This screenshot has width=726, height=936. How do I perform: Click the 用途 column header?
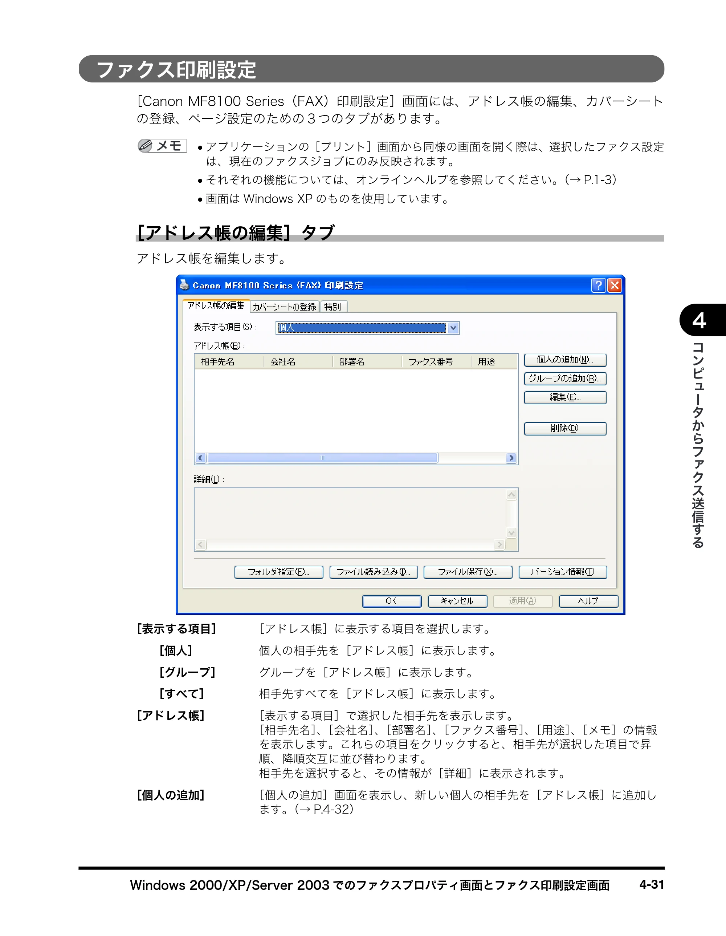495,362
